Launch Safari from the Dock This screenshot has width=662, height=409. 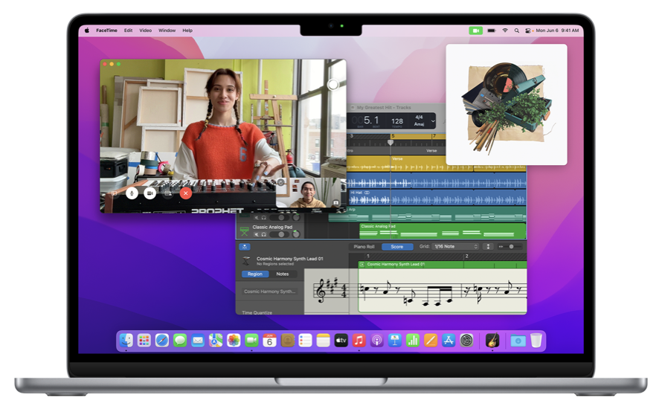point(162,340)
